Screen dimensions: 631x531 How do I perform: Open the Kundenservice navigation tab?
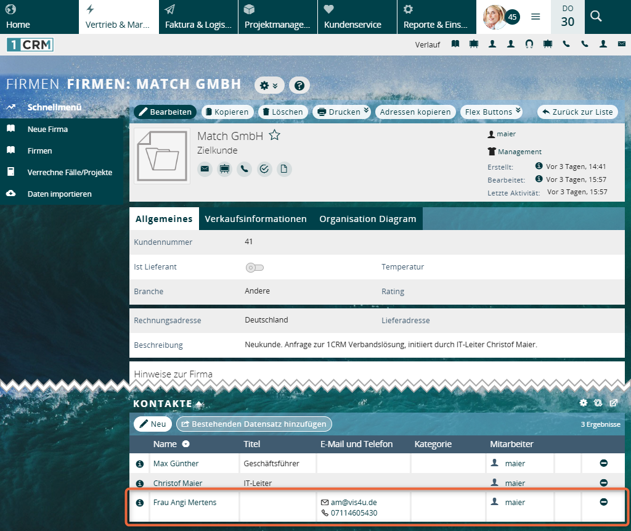pos(357,17)
